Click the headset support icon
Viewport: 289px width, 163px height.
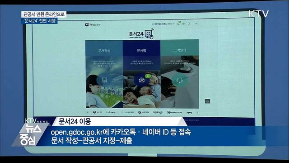(x=180, y=80)
